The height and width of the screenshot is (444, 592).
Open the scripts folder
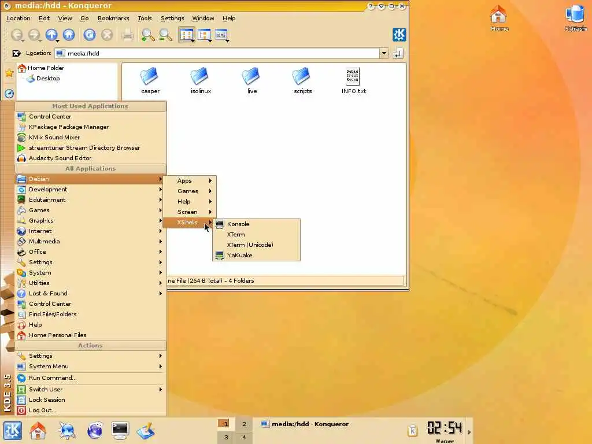(302, 80)
